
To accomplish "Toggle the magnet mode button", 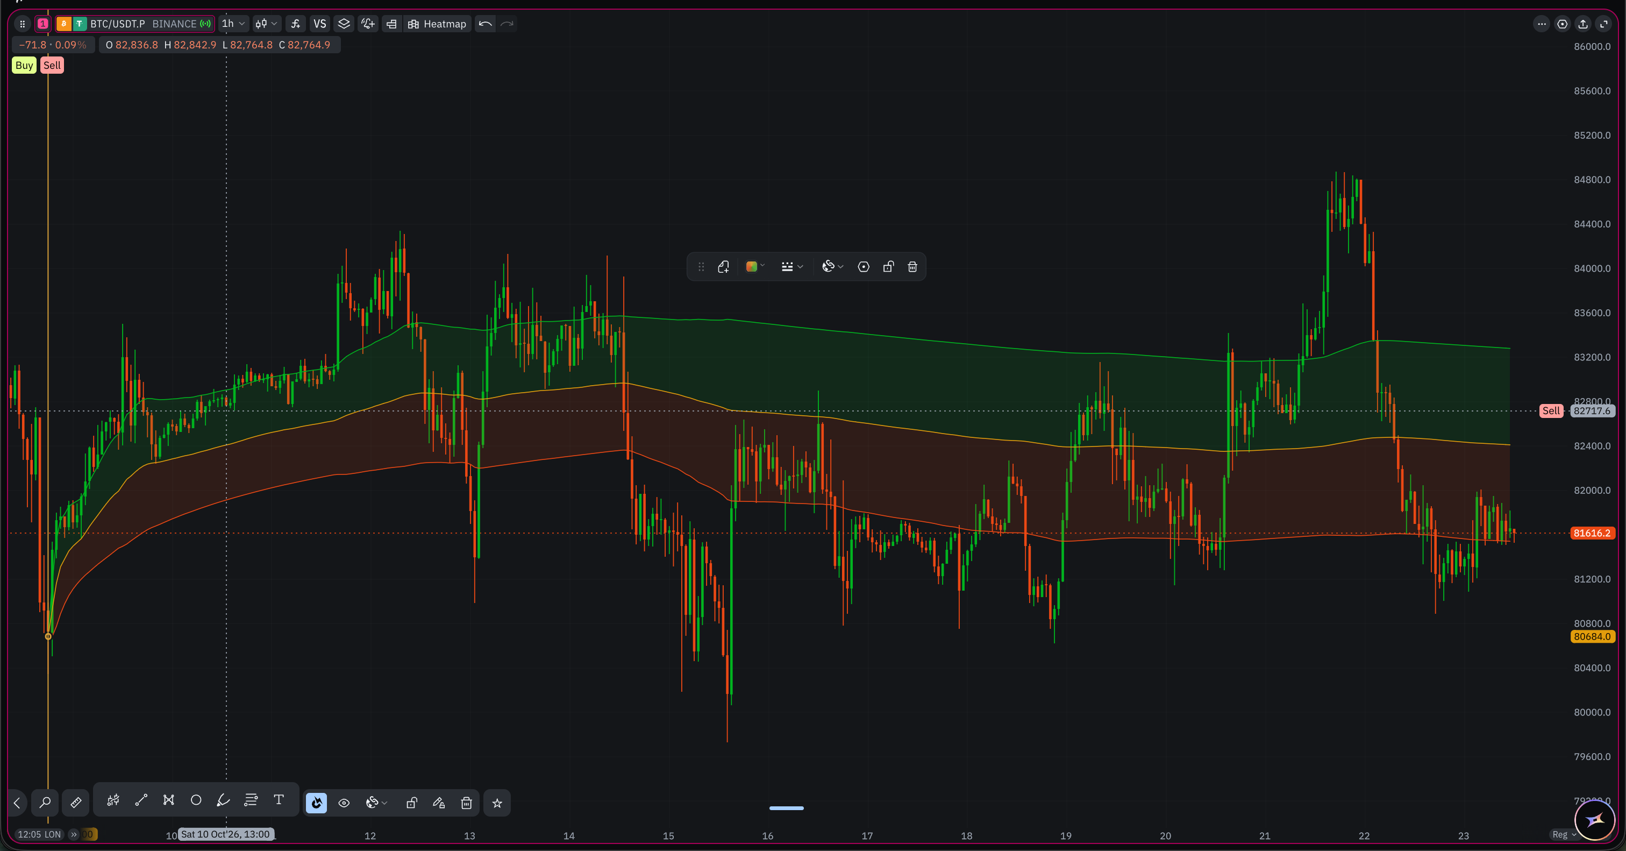I will point(316,803).
